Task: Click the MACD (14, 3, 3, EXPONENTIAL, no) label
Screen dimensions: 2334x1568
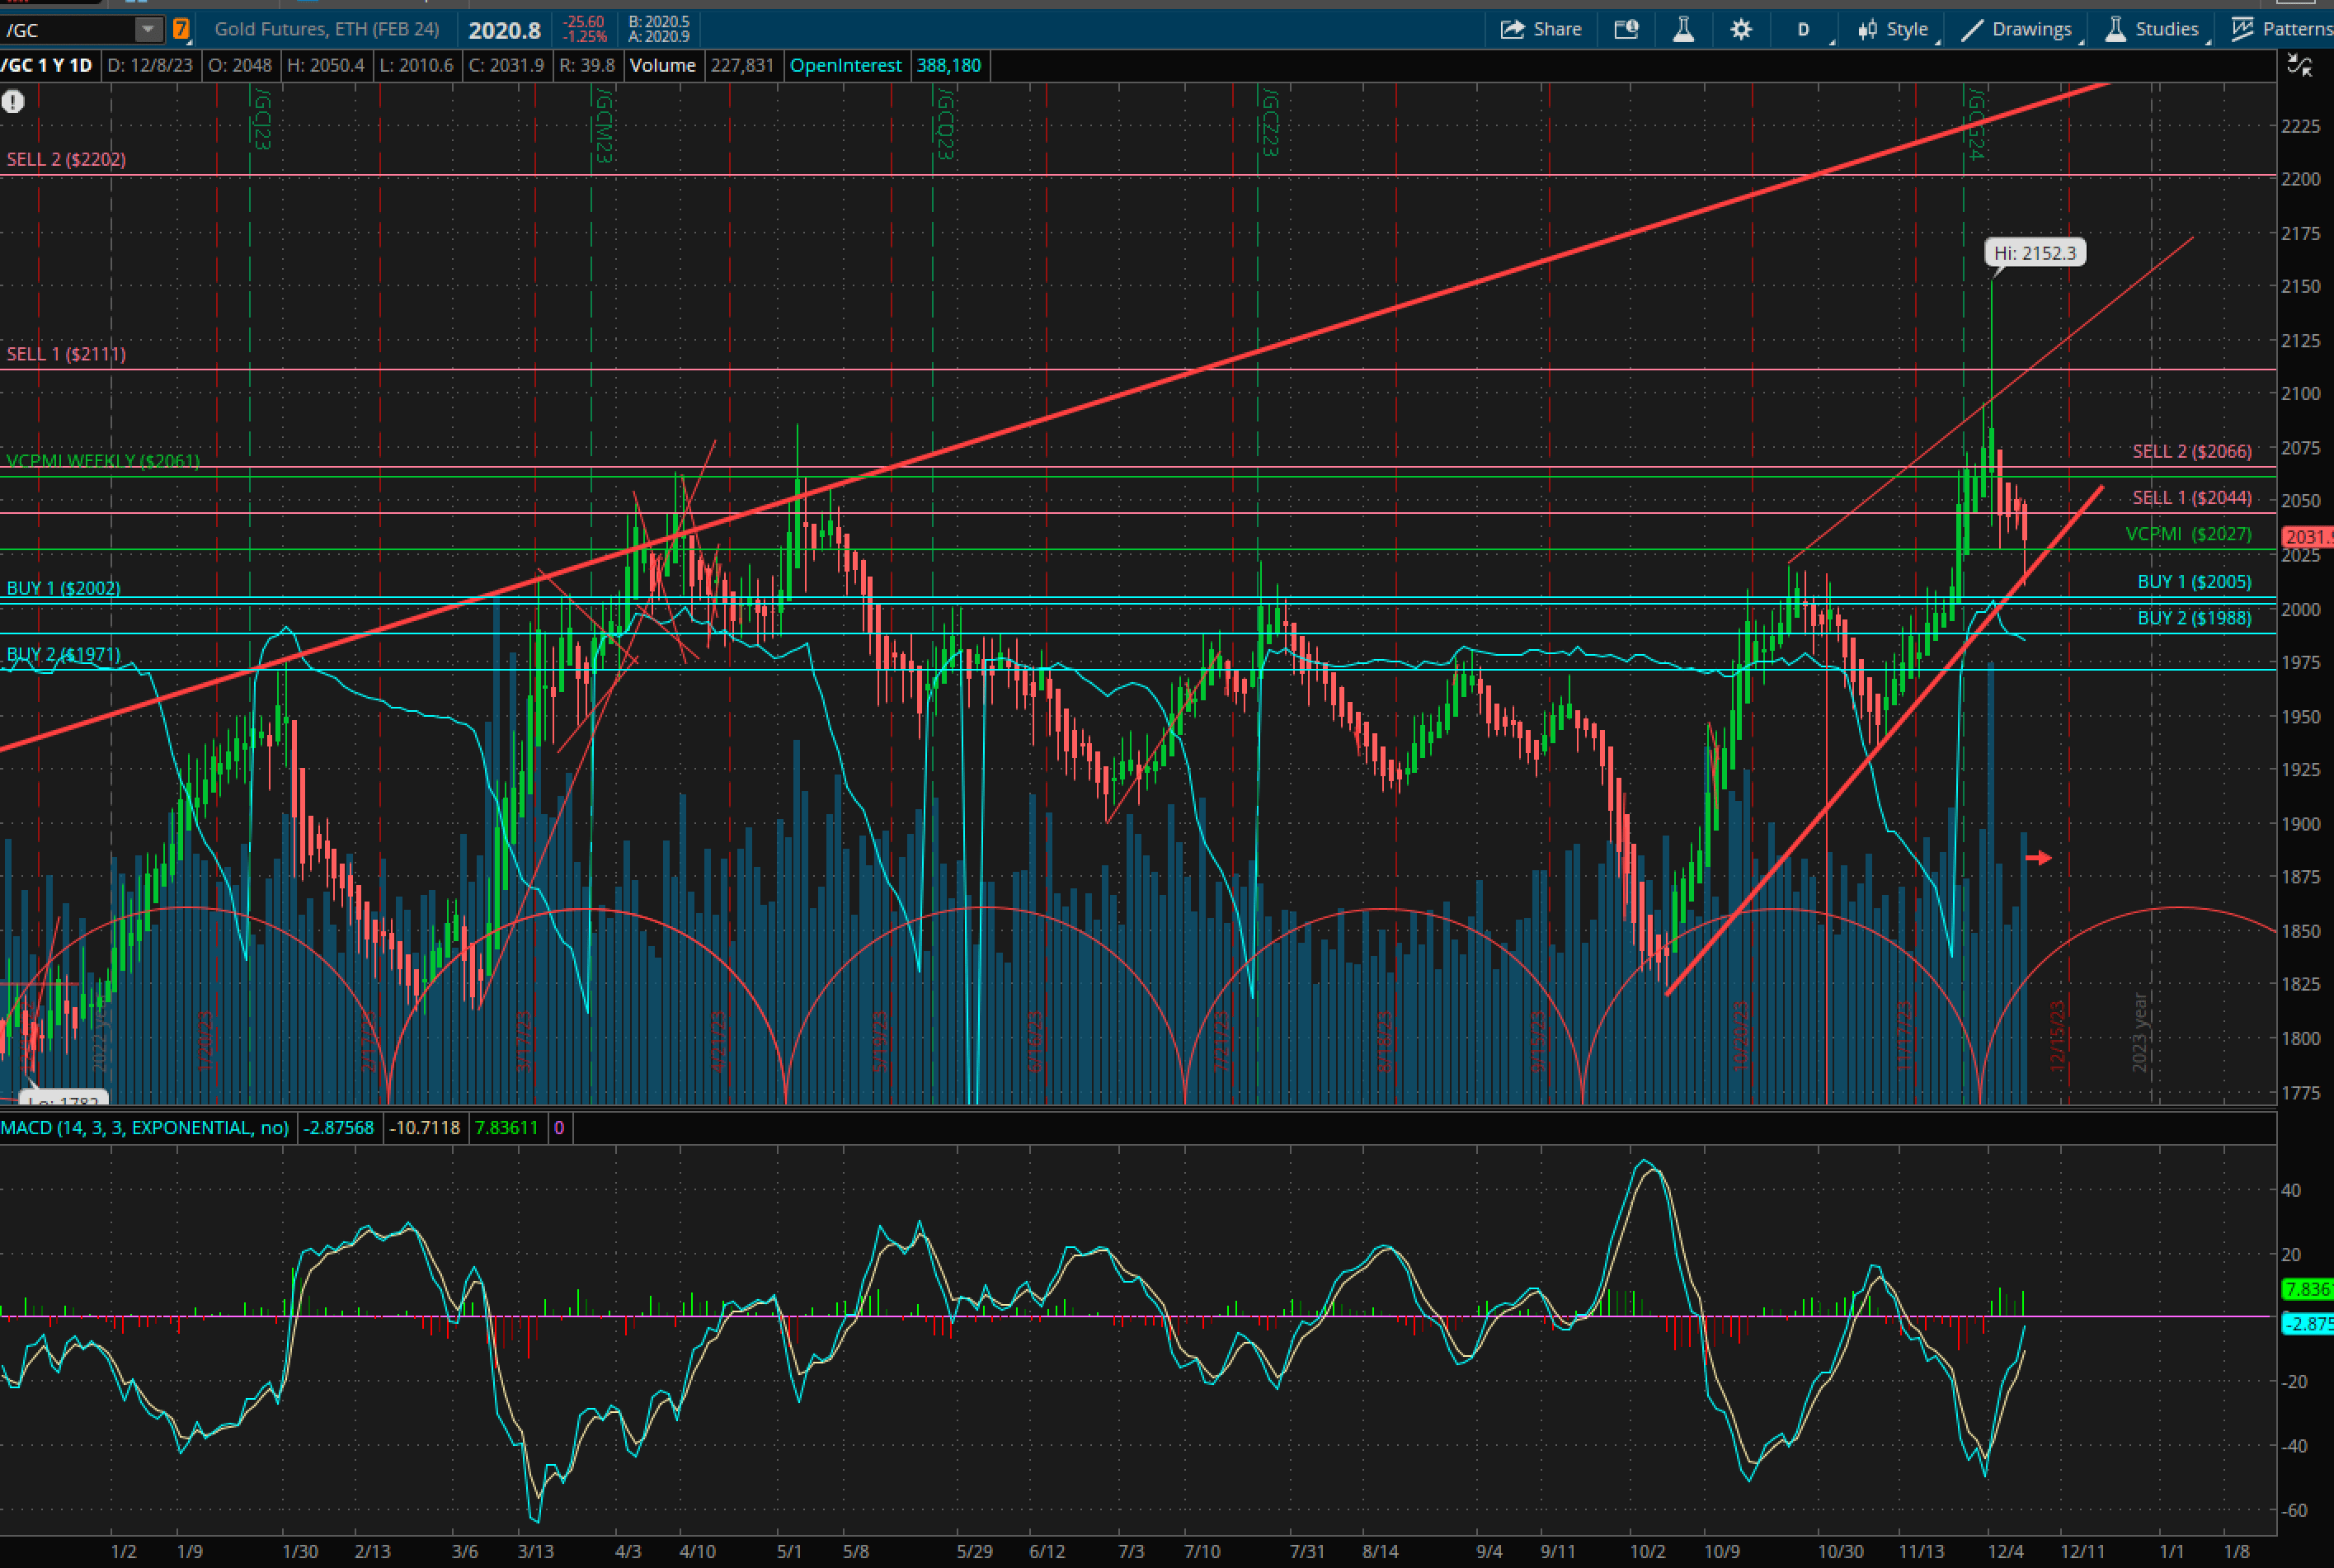Action: click(x=145, y=1128)
